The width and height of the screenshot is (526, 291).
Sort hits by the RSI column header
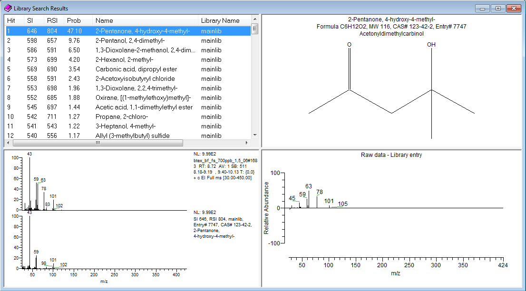pyautogui.click(x=51, y=20)
